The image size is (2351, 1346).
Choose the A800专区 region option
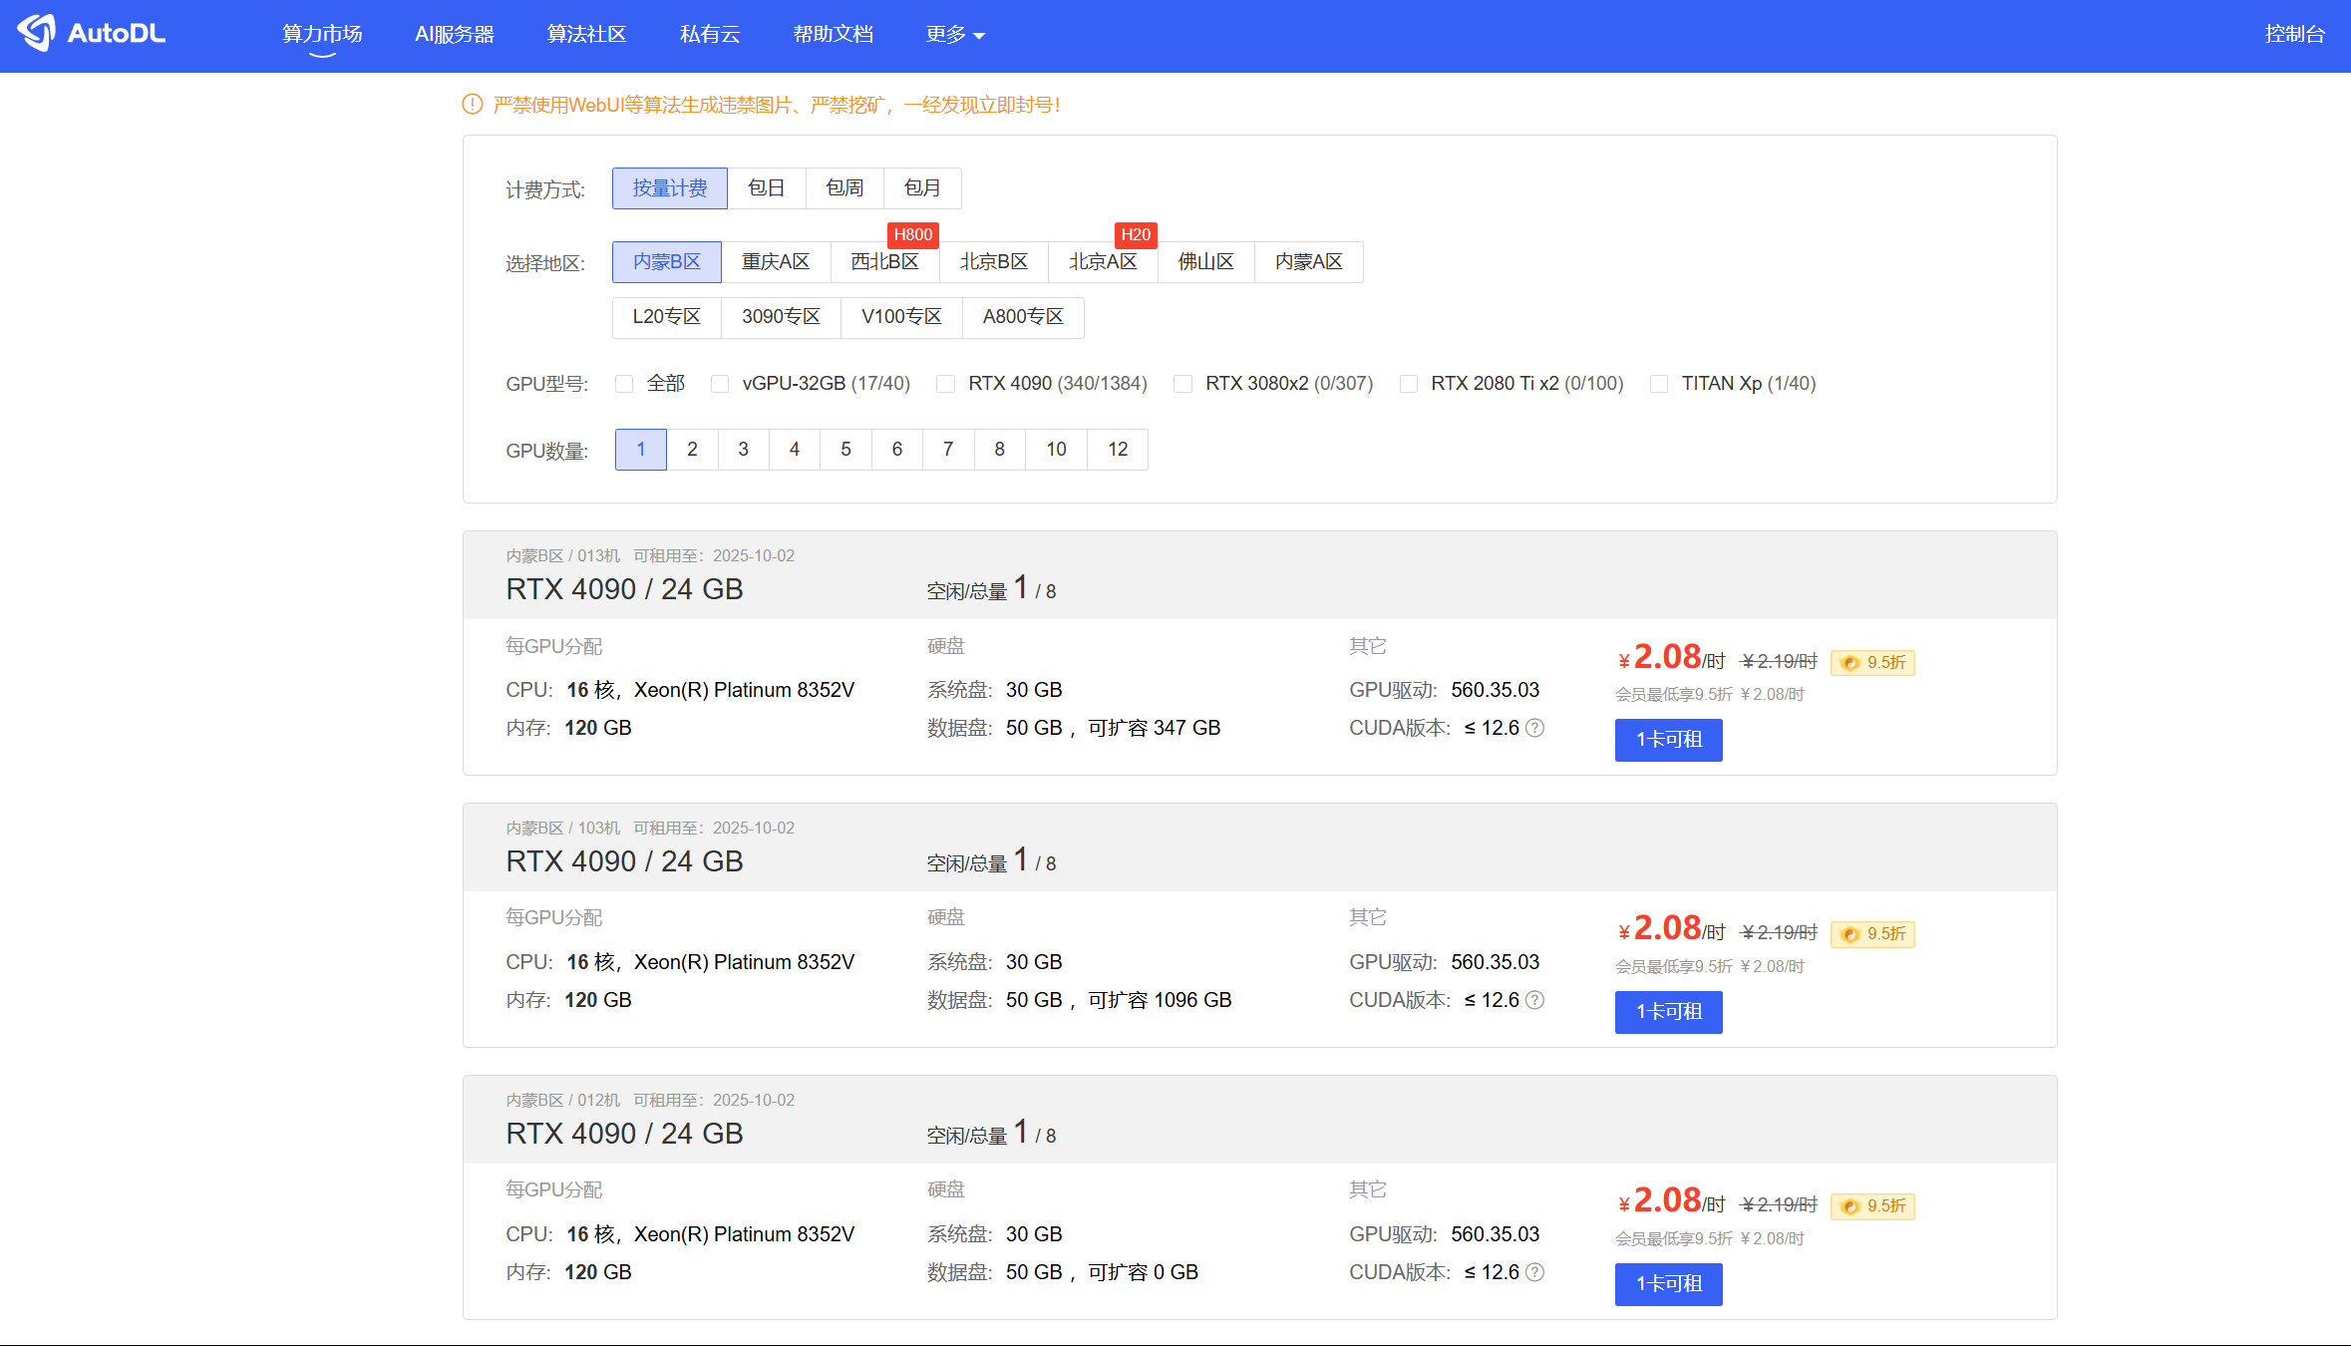[x=1022, y=317]
